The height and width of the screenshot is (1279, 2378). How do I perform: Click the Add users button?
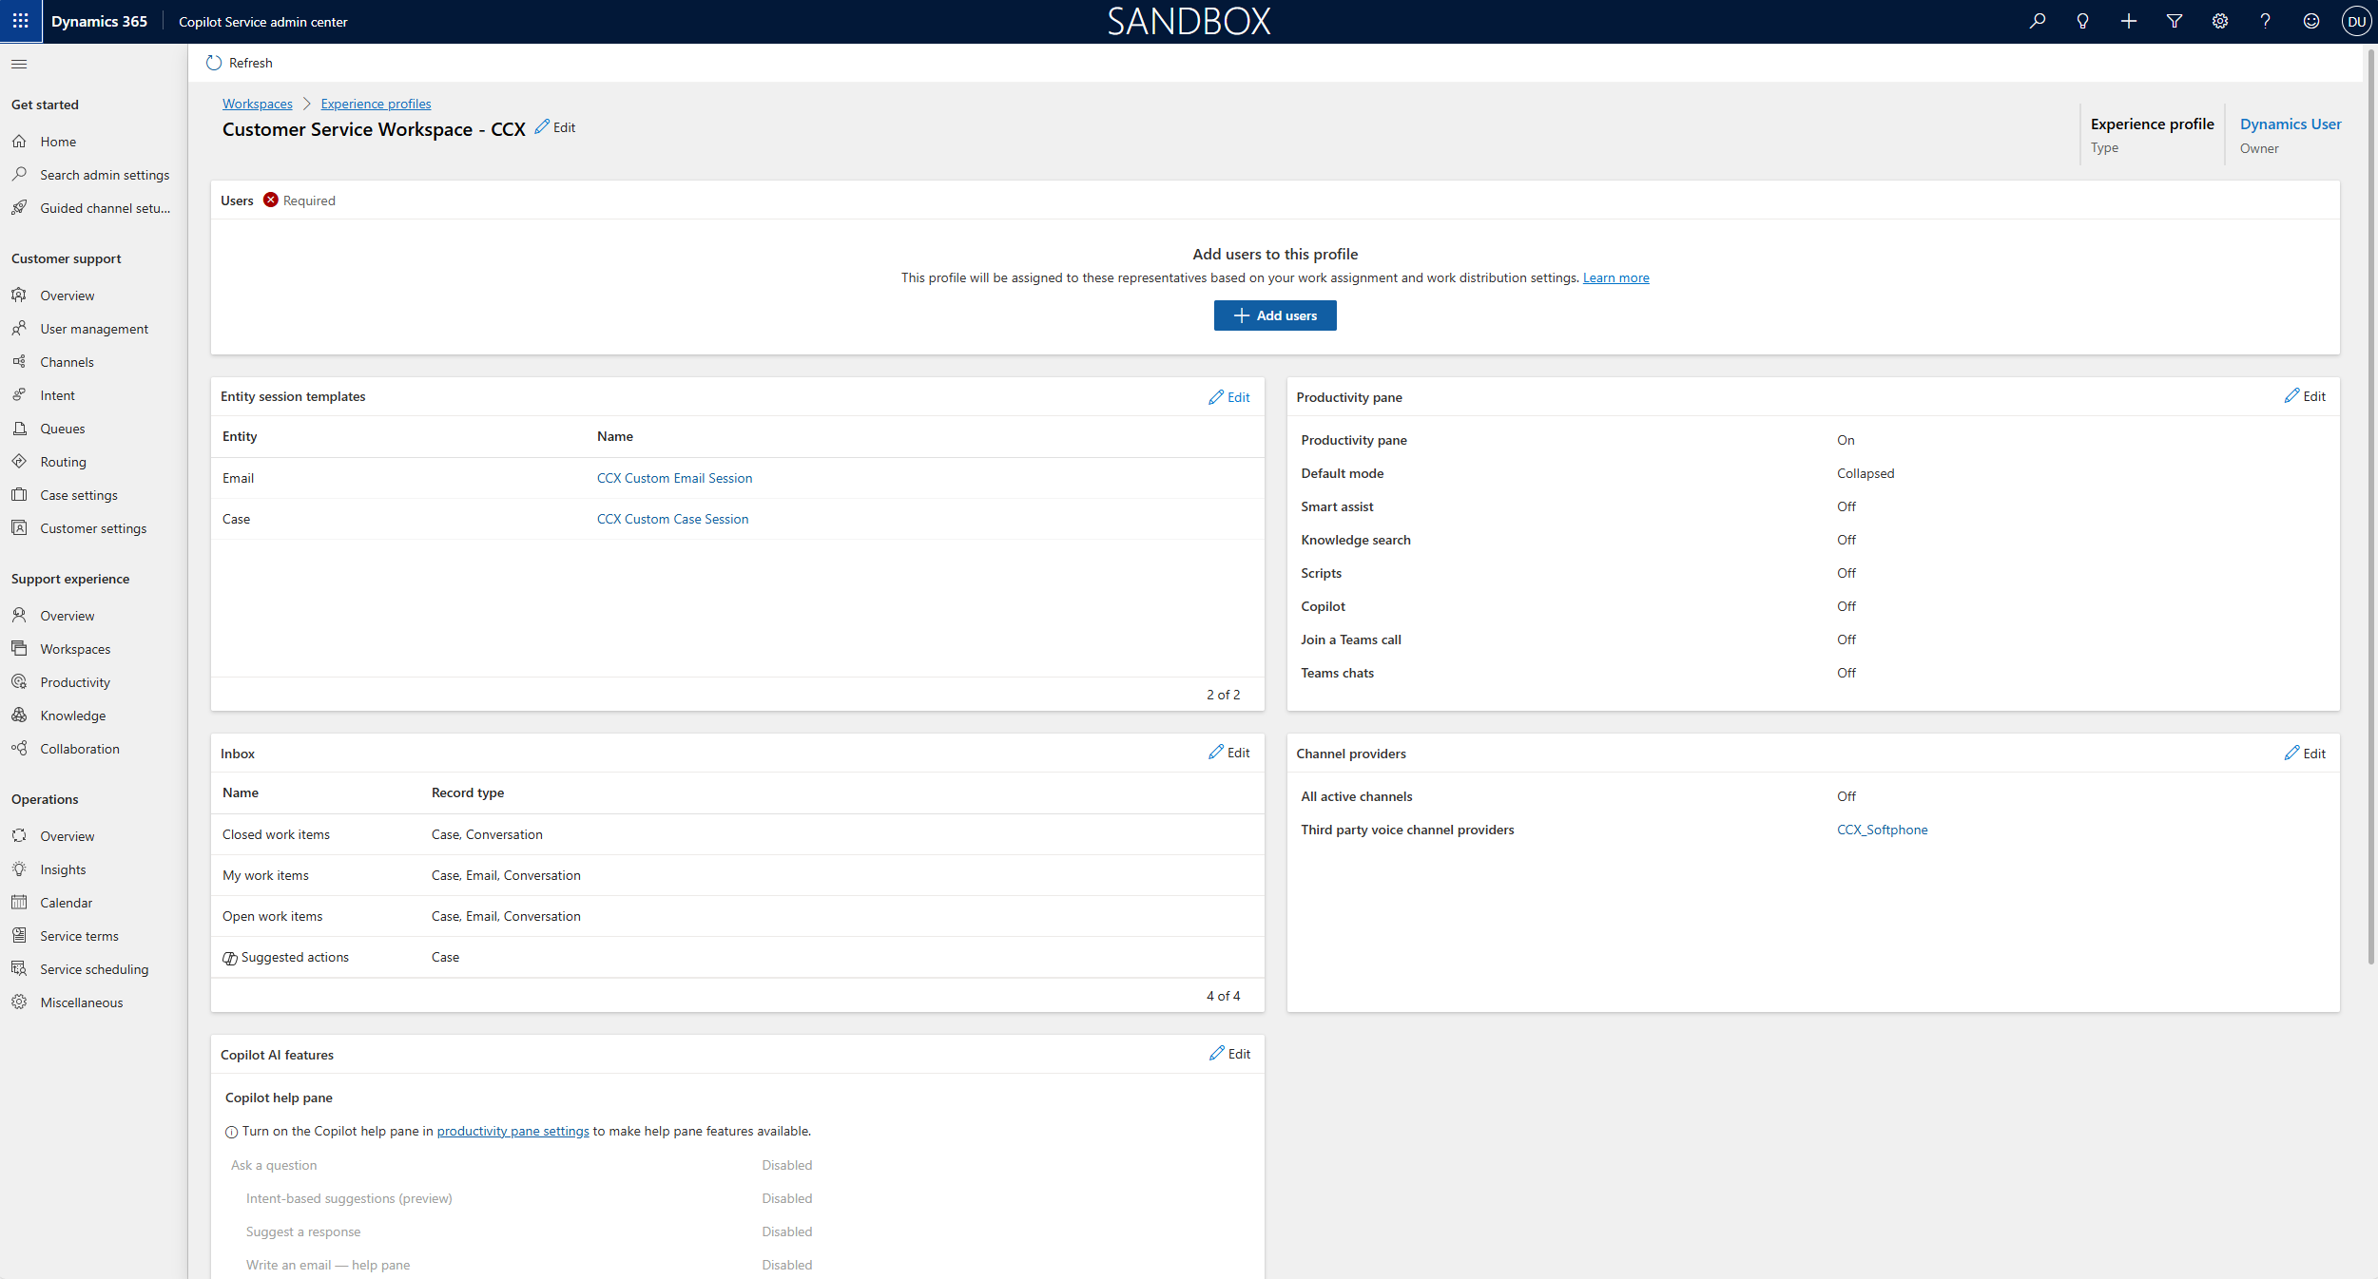point(1274,315)
